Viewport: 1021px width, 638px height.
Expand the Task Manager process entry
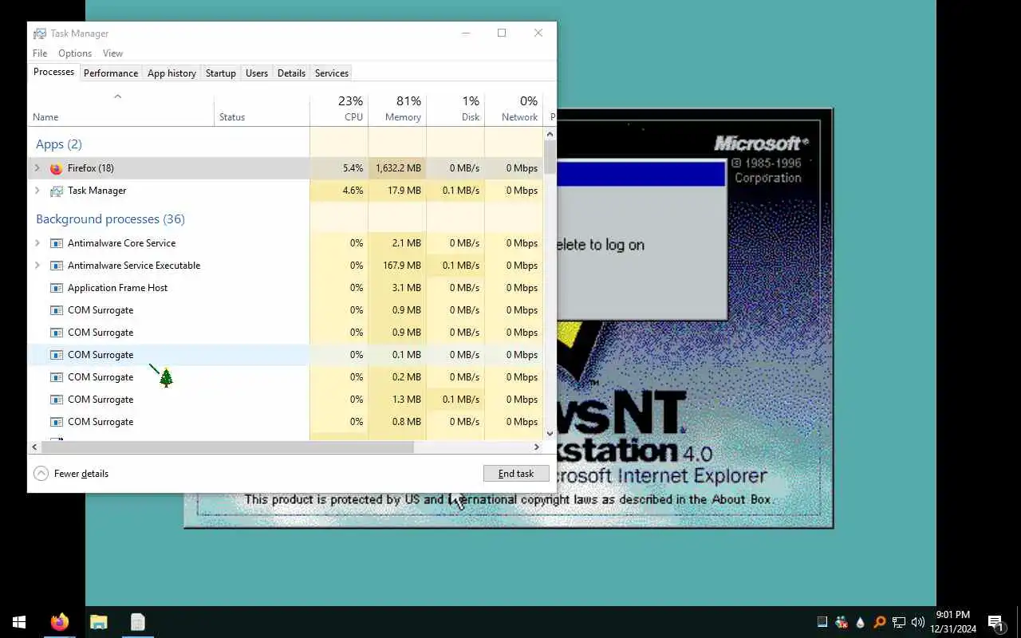pyautogui.click(x=37, y=191)
